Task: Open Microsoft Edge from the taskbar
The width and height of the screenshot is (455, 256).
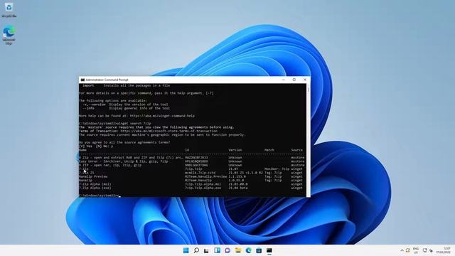Action: point(248,250)
